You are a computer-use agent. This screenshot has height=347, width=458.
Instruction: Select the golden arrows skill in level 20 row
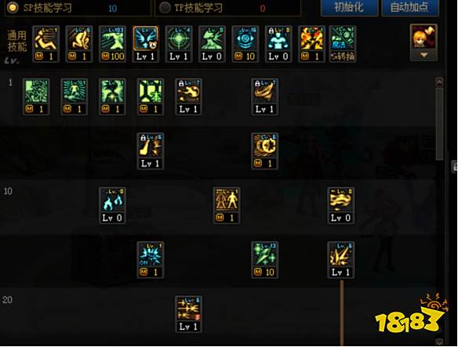tap(188, 314)
